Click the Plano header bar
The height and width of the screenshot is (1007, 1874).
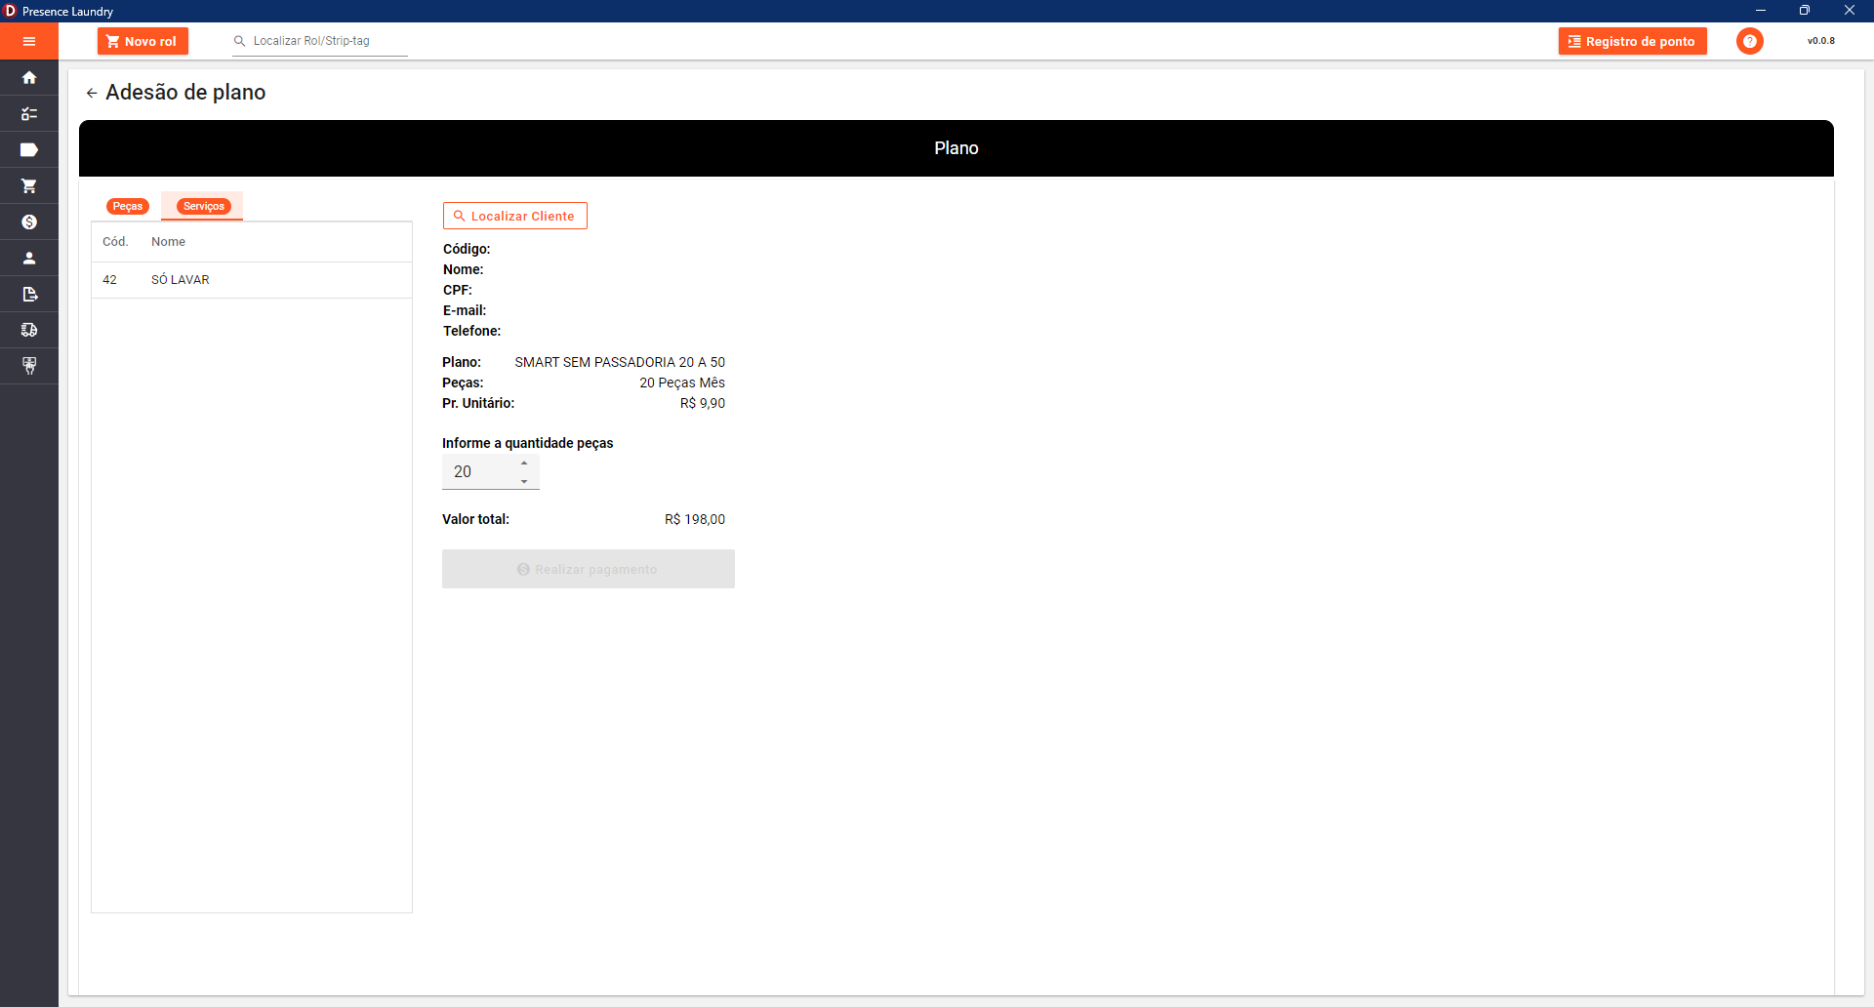tap(957, 148)
